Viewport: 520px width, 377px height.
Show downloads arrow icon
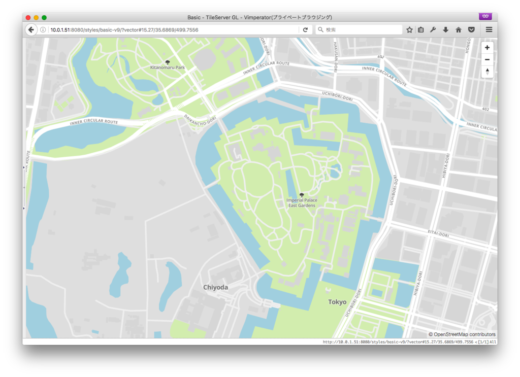coord(446,30)
